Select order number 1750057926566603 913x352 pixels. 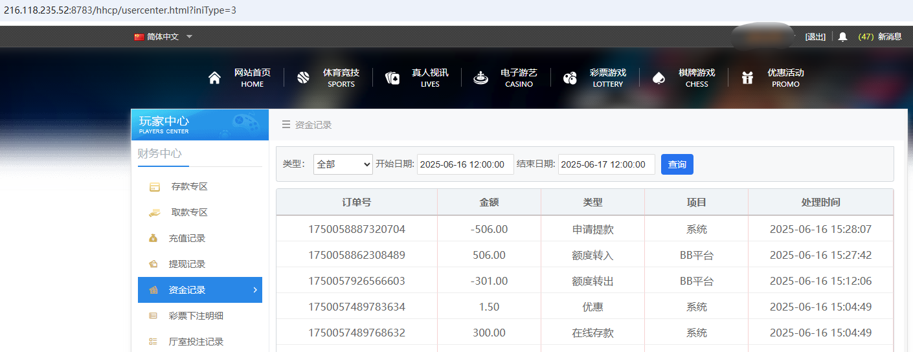click(x=357, y=281)
